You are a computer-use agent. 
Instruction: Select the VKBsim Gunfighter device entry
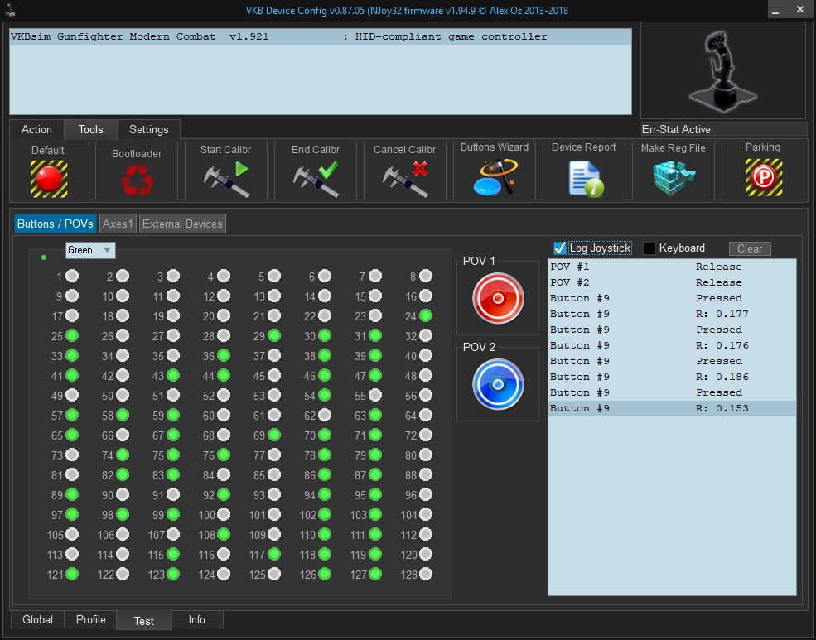click(278, 37)
